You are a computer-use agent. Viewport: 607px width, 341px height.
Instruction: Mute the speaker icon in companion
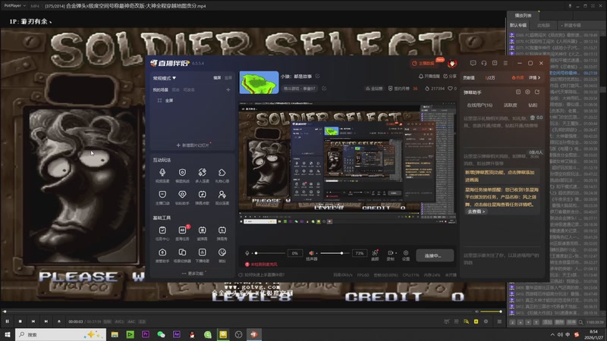click(x=311, y=253)
